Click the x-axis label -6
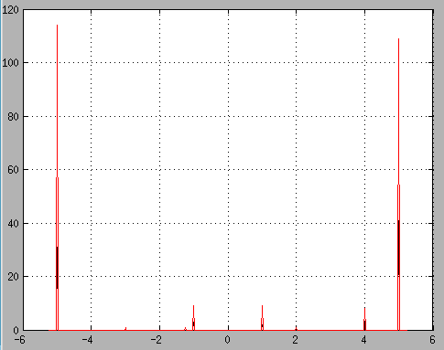 pos(20,340)
